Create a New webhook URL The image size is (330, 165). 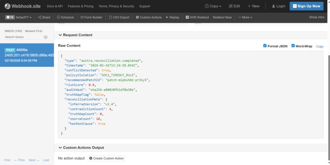point(253,6)
